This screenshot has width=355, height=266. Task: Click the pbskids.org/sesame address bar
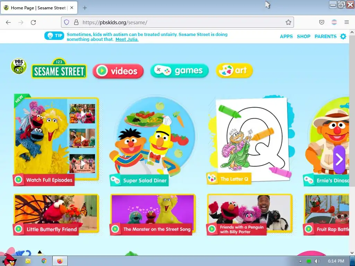pos(177,22)
